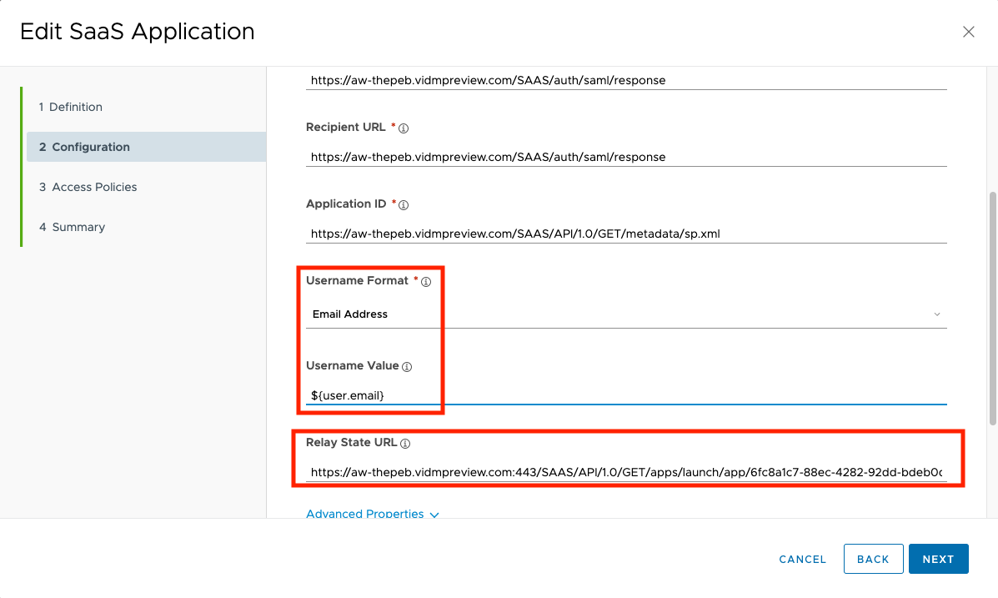Click info icon next to Relay State URL
The image size is (998, 598).
click(405, 444)
